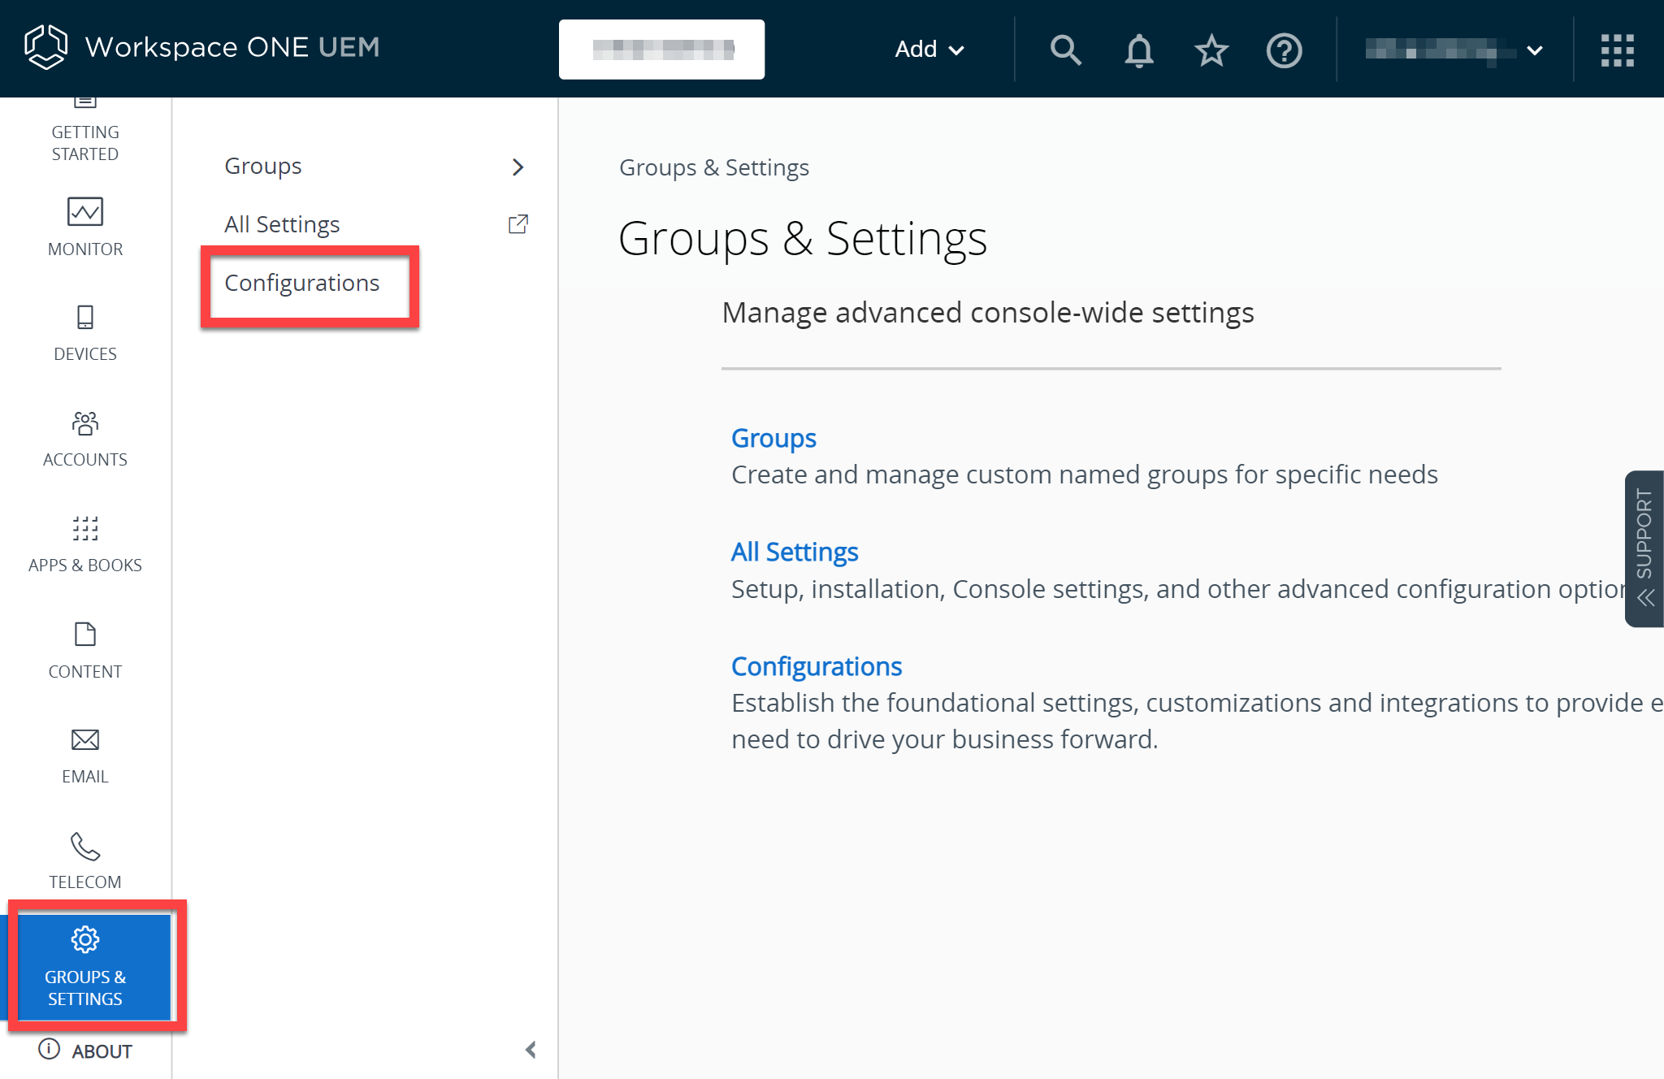This screenshot has width=1664, height=1079.
Task: Expand the Groups submenu chevron
Action: (518, 167)
